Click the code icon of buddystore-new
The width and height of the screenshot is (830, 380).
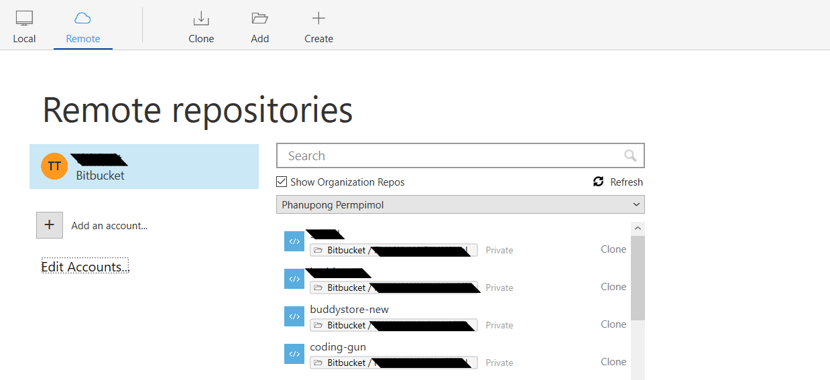point(294,316)
